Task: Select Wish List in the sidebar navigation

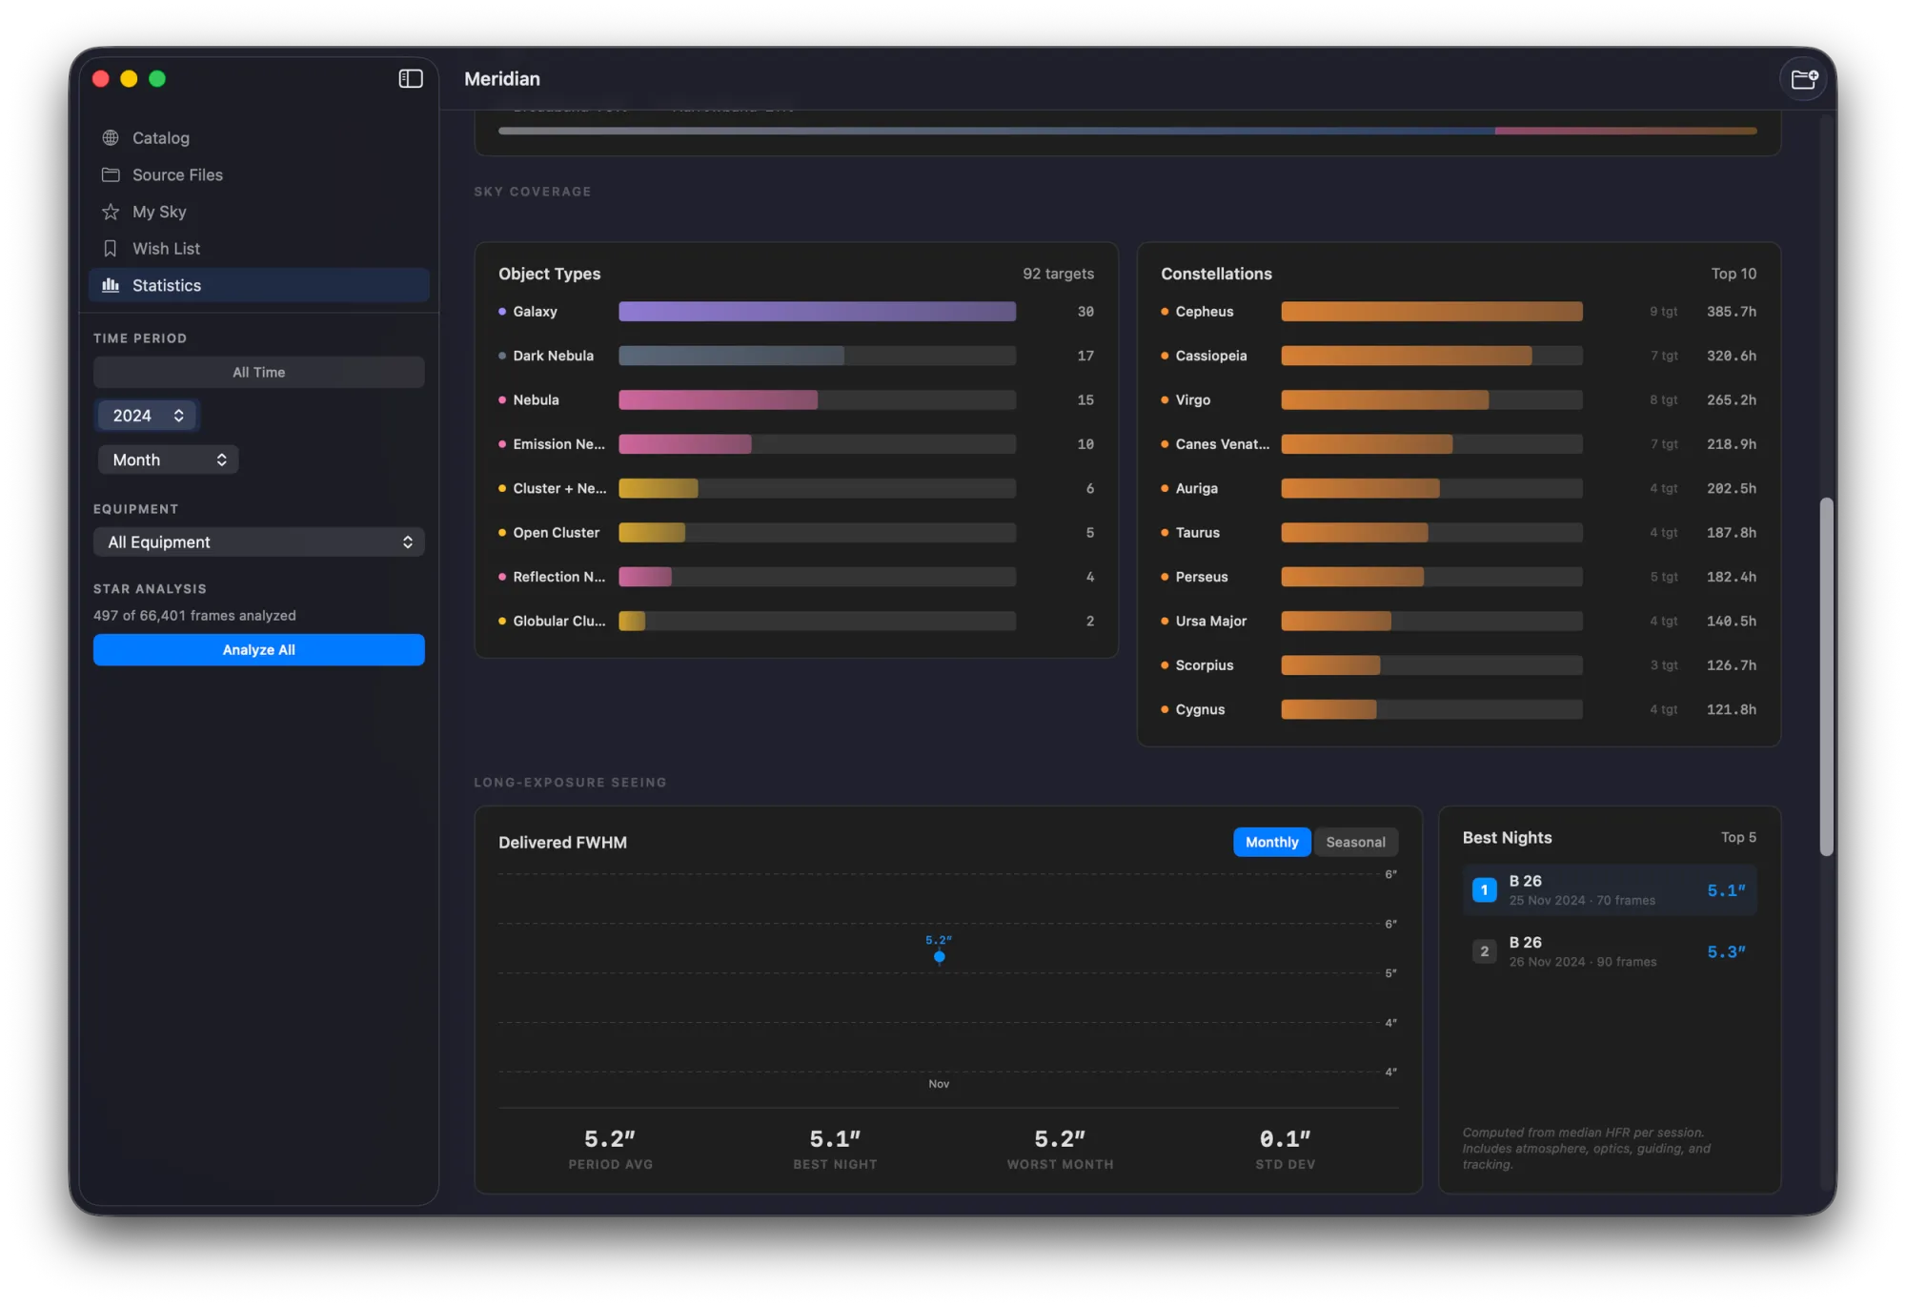Action: click(167, 248)
